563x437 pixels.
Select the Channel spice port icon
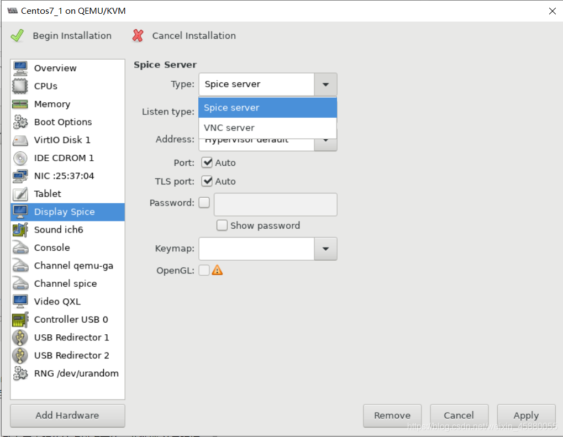point(20,283)
